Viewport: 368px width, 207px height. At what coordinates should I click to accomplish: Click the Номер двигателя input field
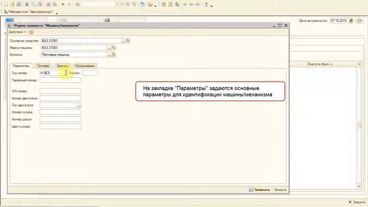(x=60, y=98)
